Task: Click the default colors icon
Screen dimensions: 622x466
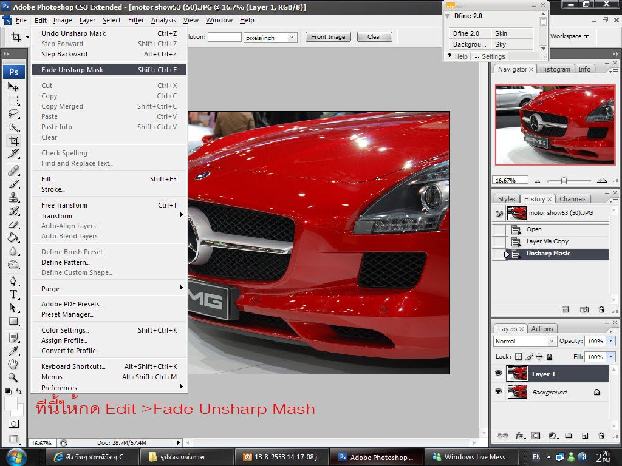Action: (x=8, y=391)
